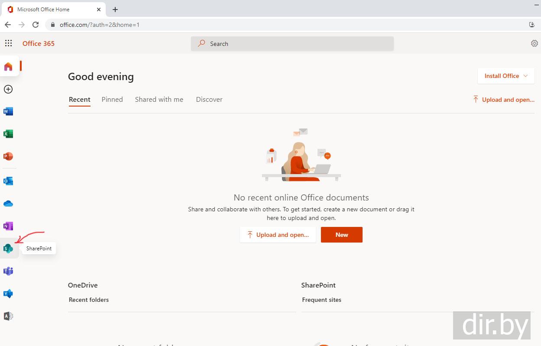Open Excel from the sidebar
The image size is (541, 346).
(8, 134)
